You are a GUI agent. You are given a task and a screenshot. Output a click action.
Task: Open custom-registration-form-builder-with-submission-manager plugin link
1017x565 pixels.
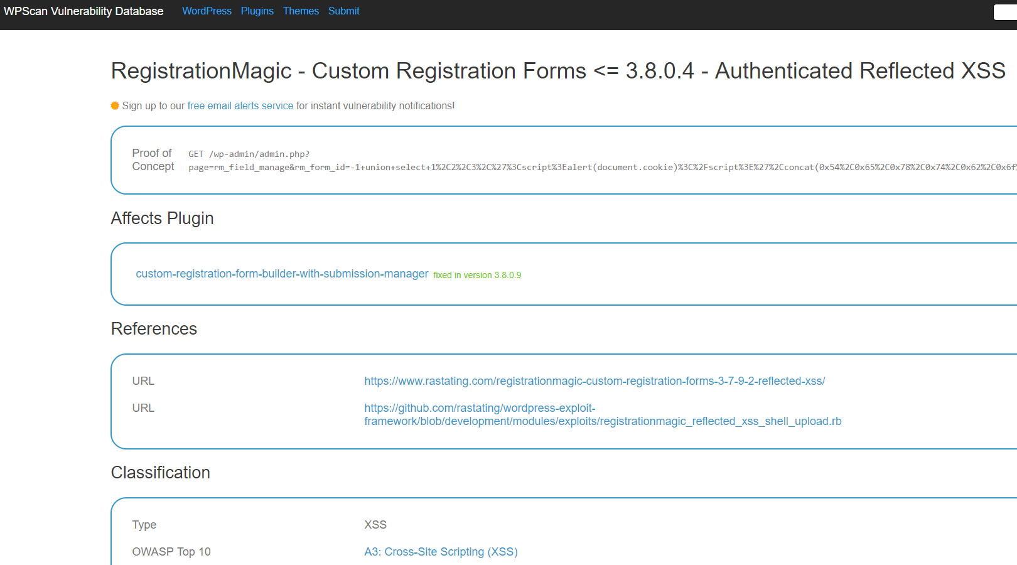[282, 274]
